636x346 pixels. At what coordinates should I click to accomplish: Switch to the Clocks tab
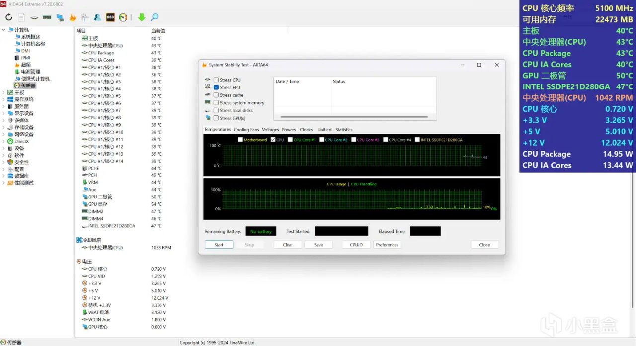tap(306, 130)
